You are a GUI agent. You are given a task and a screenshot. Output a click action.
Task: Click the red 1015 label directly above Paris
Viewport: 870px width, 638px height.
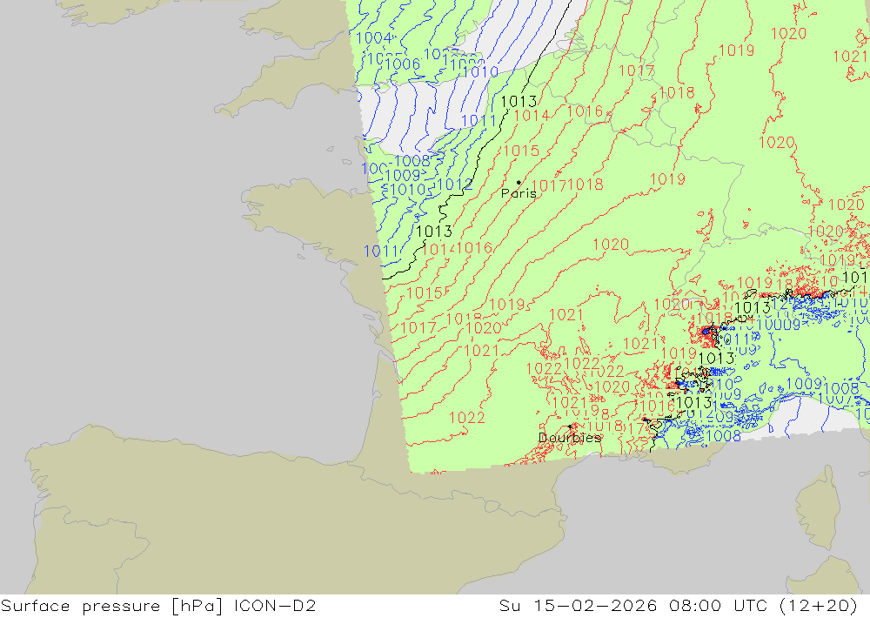point(521,151)
